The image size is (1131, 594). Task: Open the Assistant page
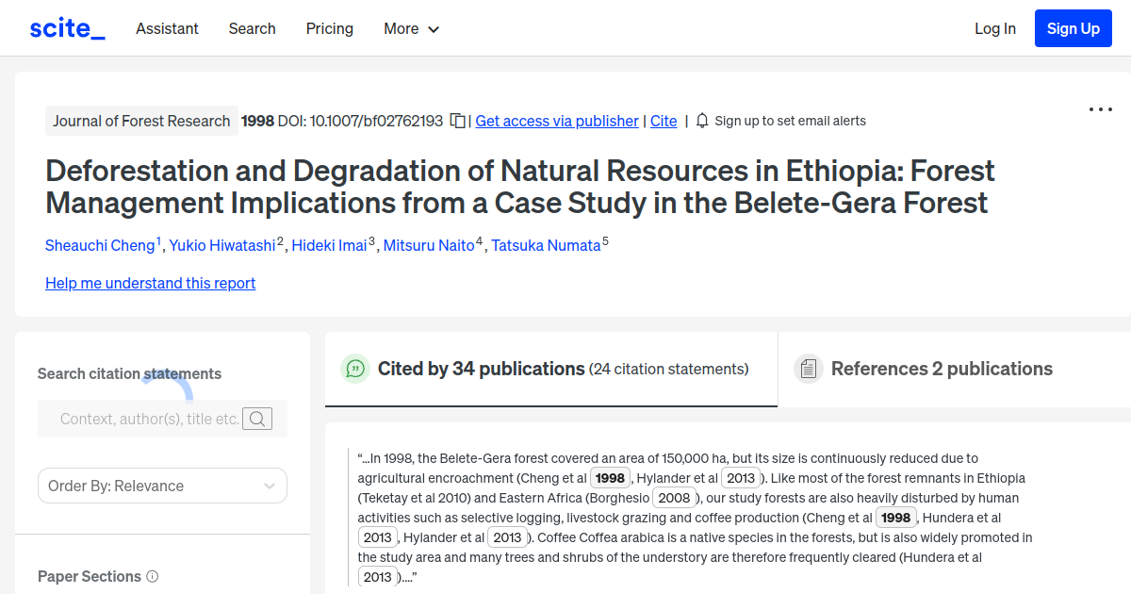pyautogui.click(x=167, y=28)
